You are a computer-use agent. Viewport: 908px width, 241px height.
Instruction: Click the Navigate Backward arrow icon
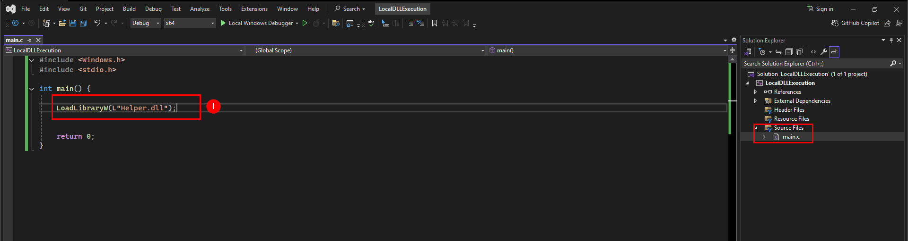[x=15, y=23]
